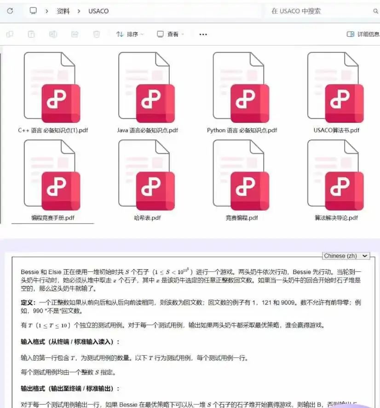Open the Chinese (zh) language dropdown
Viewport: 380px width, 408px height.
[345, 256]
